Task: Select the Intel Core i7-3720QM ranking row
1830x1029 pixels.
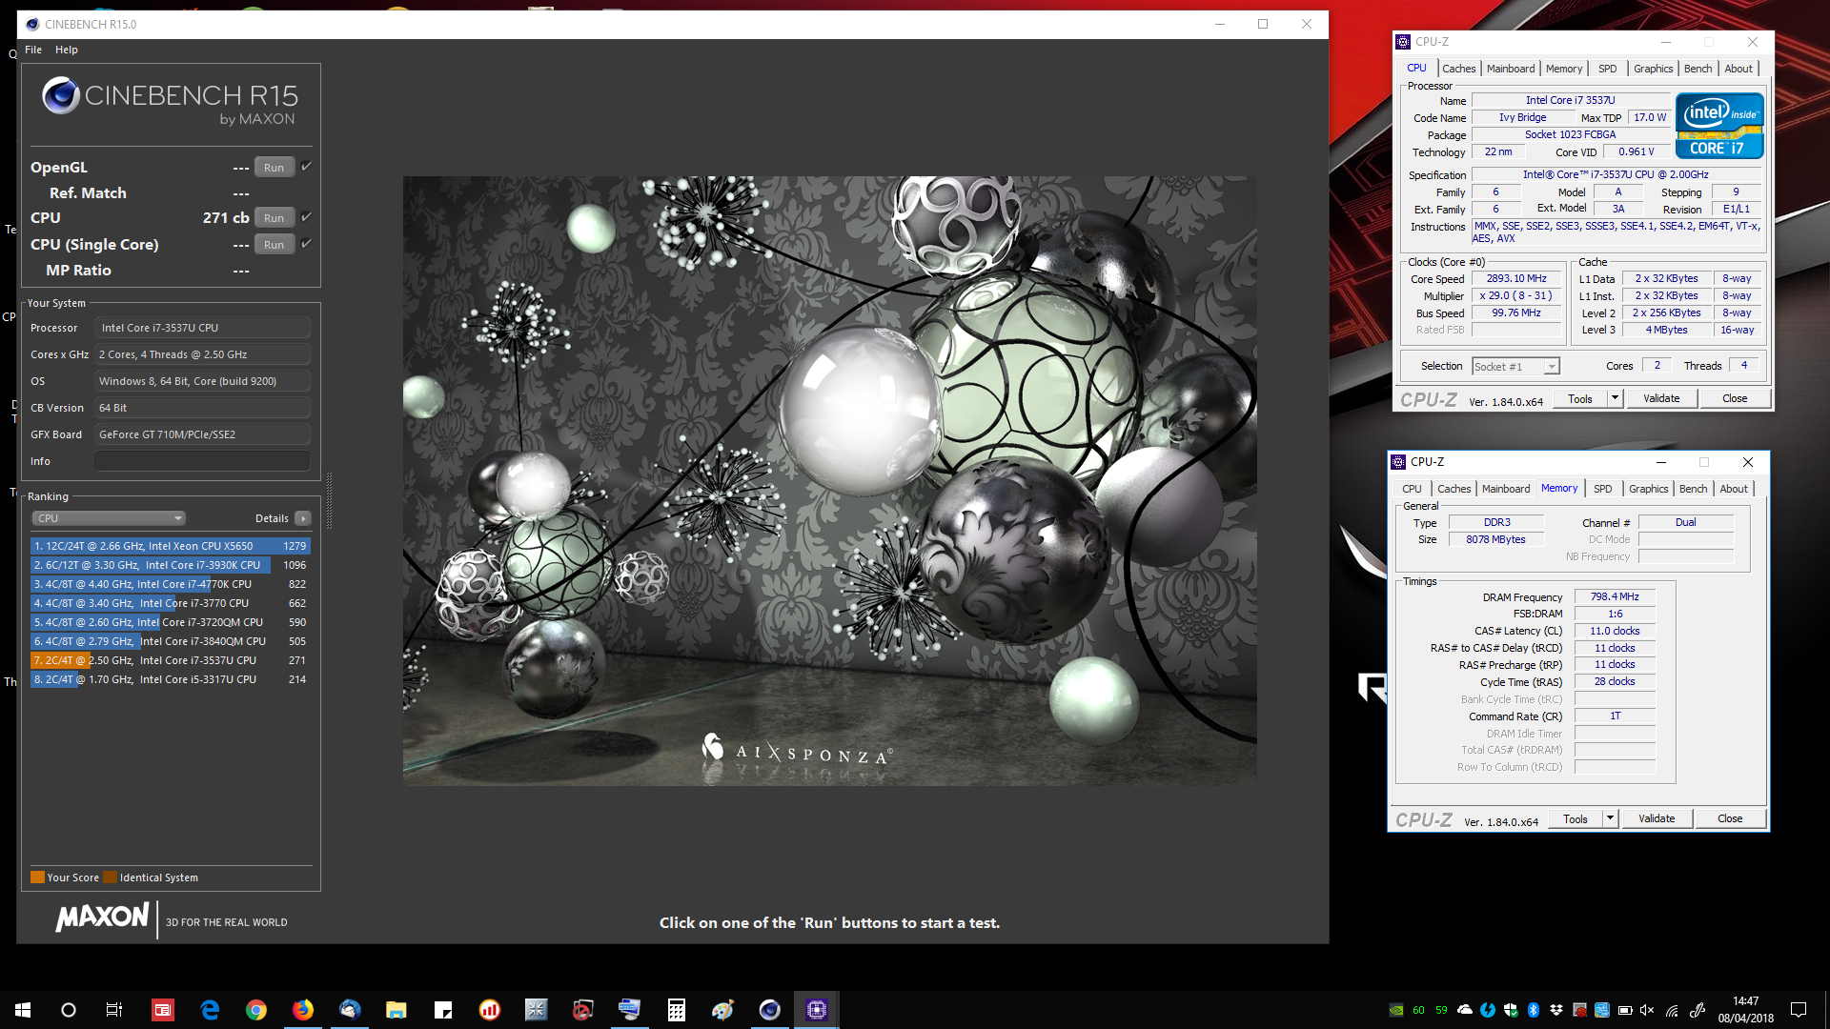Action: pos(171,622)
